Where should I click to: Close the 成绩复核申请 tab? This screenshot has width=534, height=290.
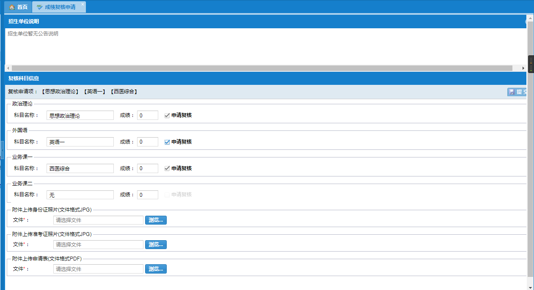point(83,4)
